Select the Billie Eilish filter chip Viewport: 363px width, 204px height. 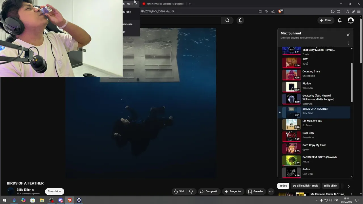pos(331,186)
